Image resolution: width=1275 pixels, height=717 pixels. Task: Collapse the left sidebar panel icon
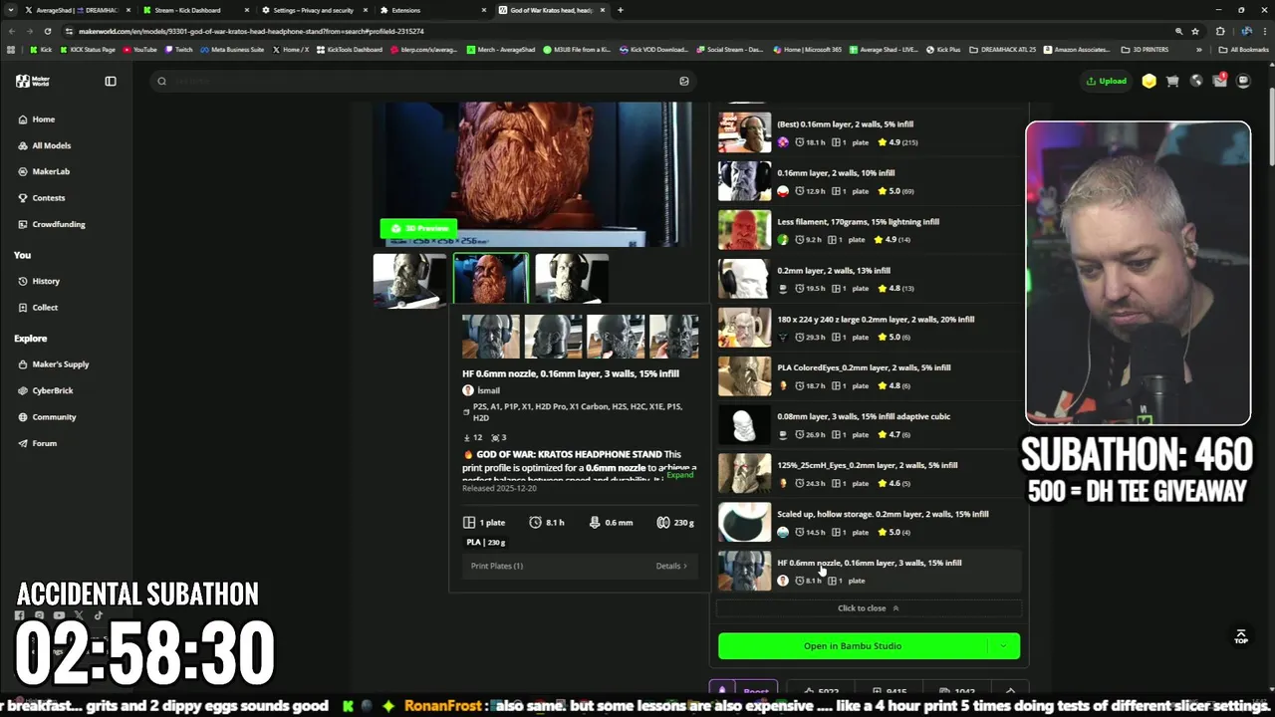111,81
